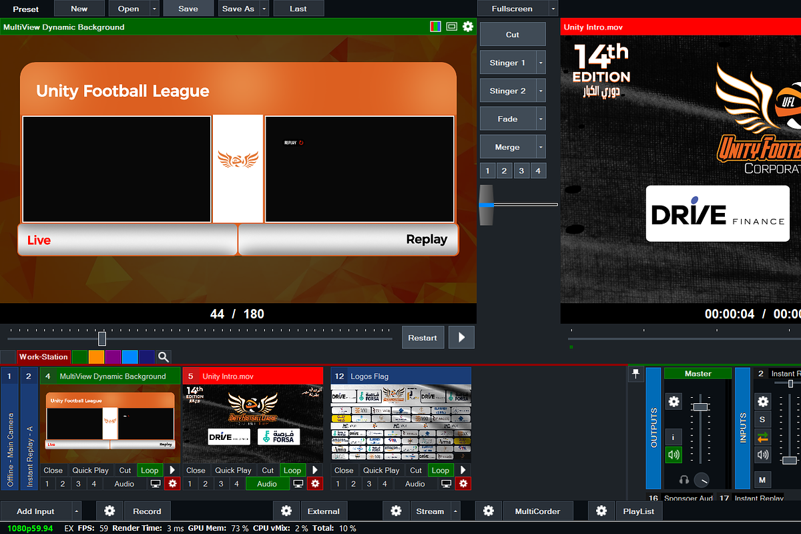The width and height of the screenshot is (801, 534).
Task: Click the preview play arrow button
Action: pyautogui.click(x=461, y=338)
